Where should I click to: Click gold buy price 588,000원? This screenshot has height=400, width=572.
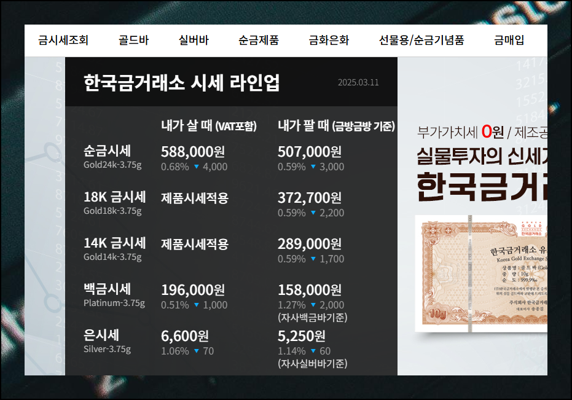point(193,152)
